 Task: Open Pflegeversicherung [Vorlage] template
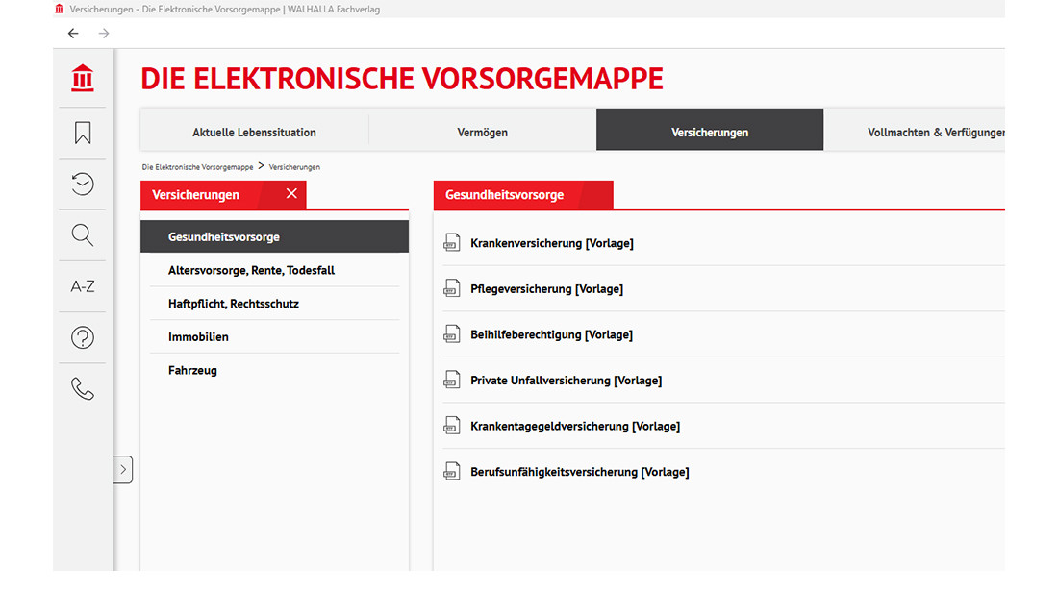(546, 289)
